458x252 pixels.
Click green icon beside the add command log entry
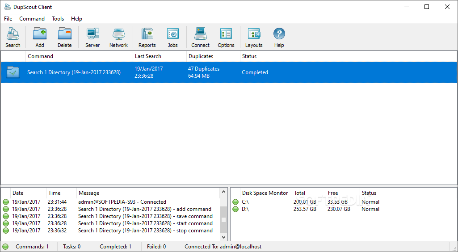click(x=6, y=209)
